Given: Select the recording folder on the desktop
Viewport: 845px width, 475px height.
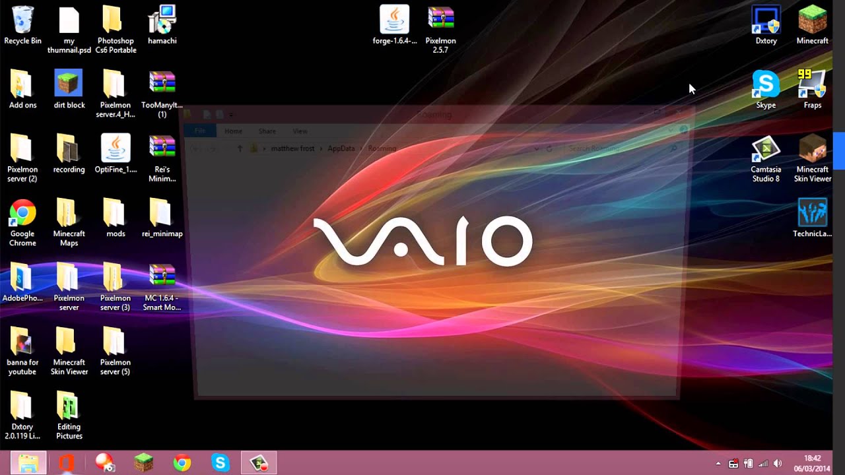Looking at the screenshot, I should click(69, 154).
